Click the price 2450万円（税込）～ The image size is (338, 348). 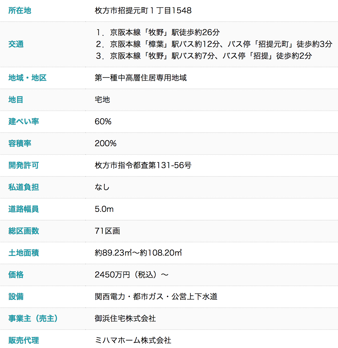[x=132, y=275]
